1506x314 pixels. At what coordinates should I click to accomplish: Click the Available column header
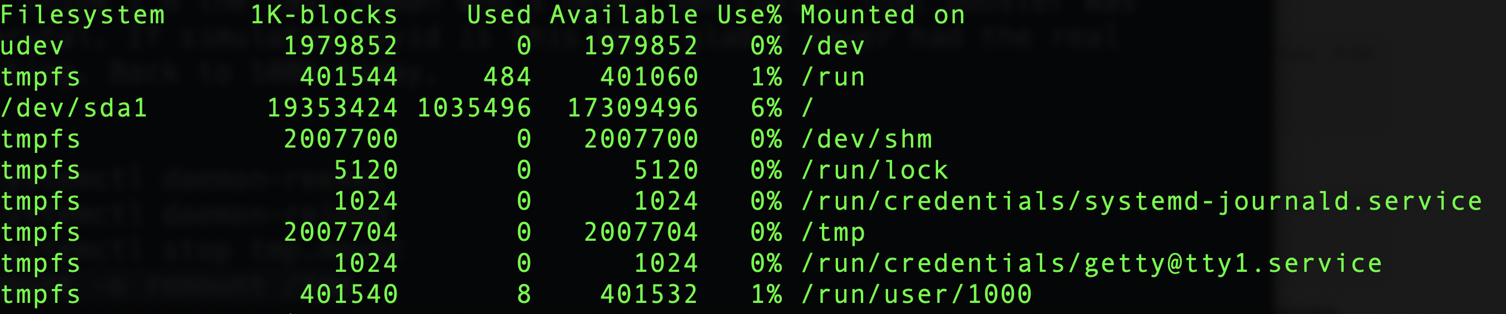coord(624,15)
